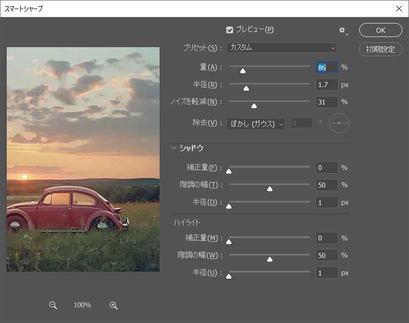This screenshot has width=409, height=323.
Task: Click the ノイズを軽減 value field showing 31
Action: point(327,102)
